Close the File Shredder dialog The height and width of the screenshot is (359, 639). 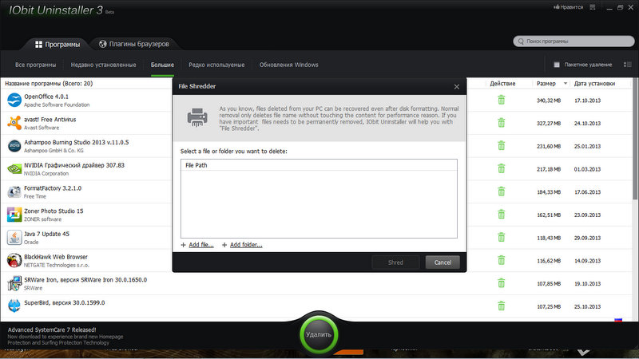tap(456, 87)
